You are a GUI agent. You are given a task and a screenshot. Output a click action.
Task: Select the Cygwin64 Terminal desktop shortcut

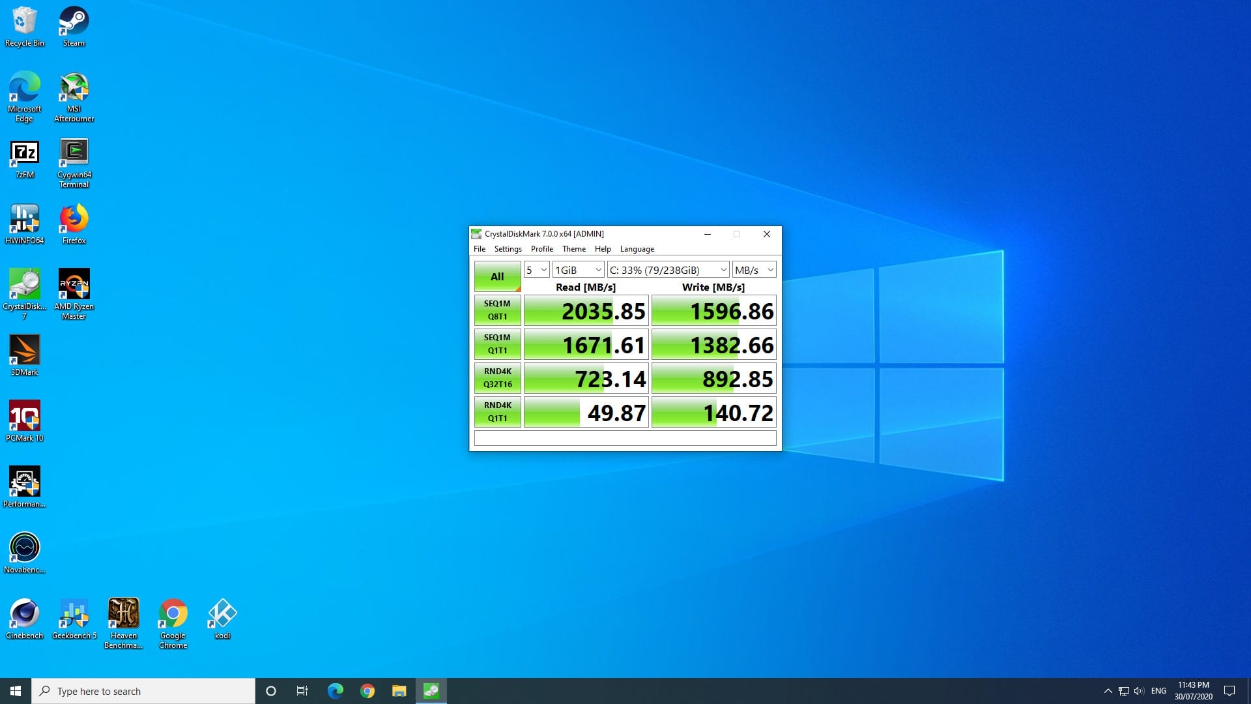74,163
